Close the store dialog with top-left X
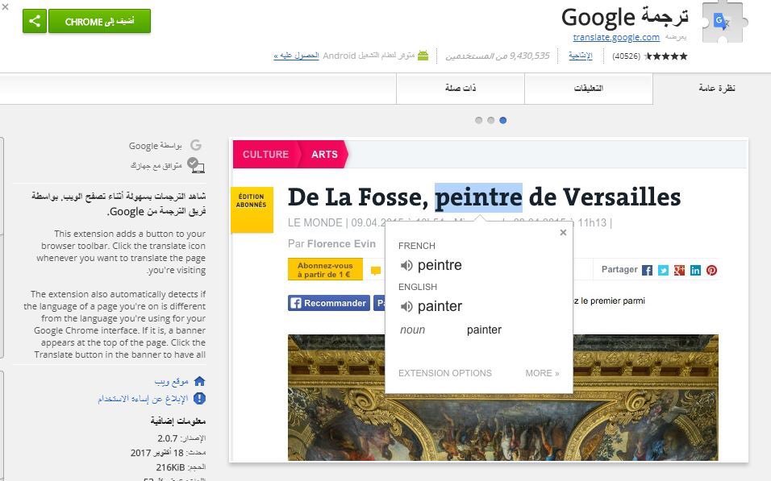Screen dimensions: 771x481 pos(5,7)
